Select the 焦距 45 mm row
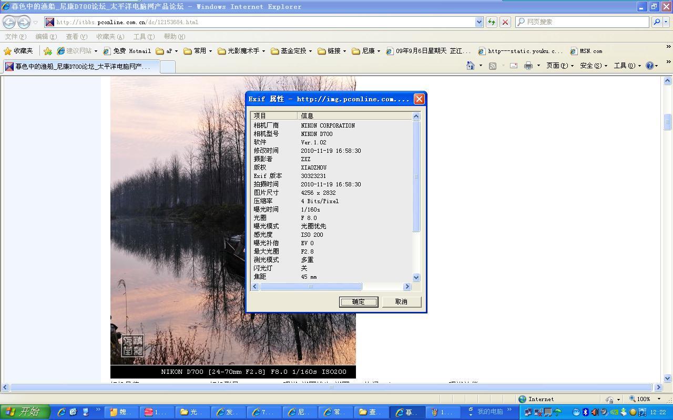Screen dimensions: 673x420 pos(331,277)
